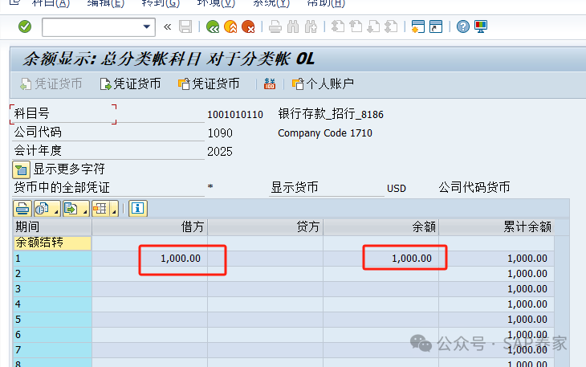This screenshot has height=367, width=586.
Task: Select period 6 row header
Action: click(52, 335)
